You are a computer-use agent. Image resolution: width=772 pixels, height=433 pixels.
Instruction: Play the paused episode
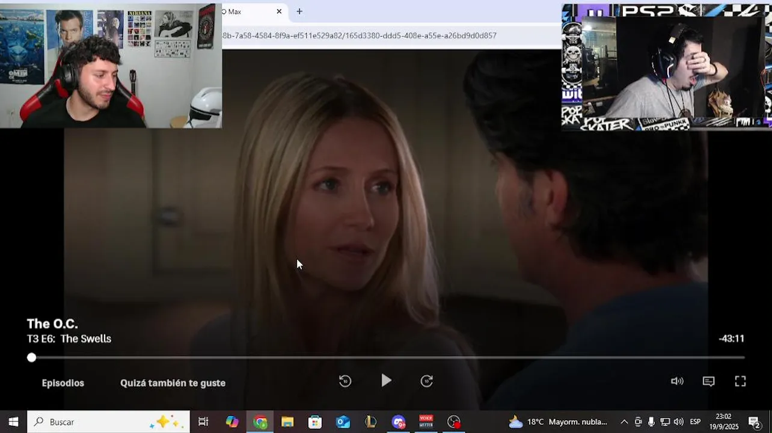pyautogui.click(x=386, y=381)
